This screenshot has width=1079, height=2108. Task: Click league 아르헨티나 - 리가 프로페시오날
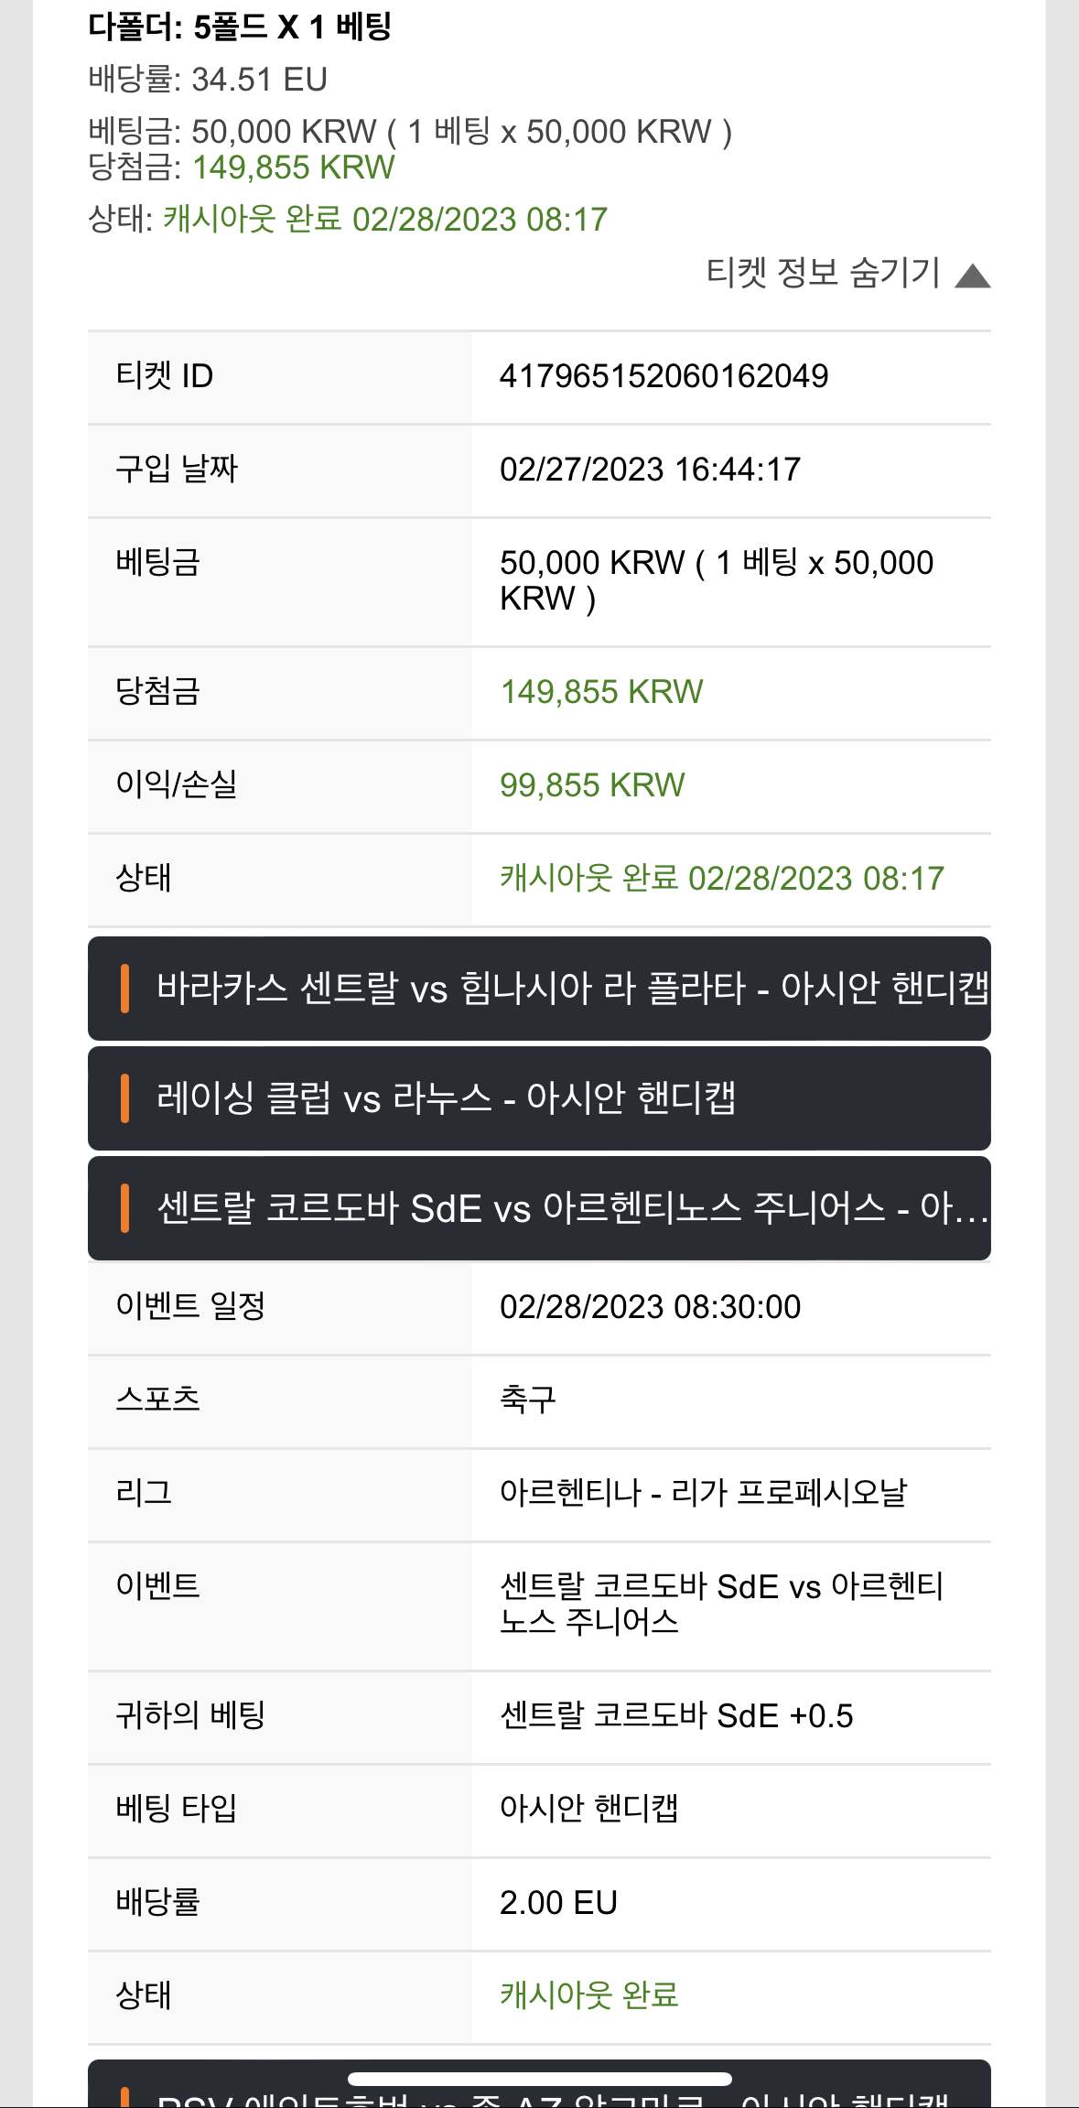click(x=703, y=1493)
